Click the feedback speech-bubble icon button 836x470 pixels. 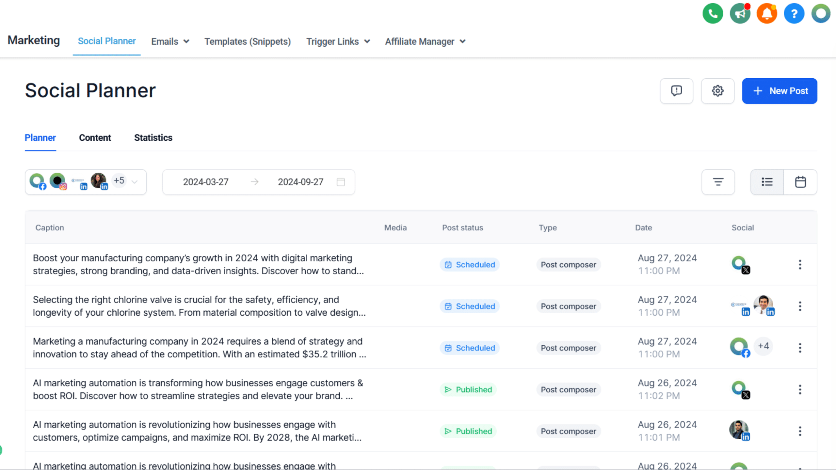[x=676, y=91]
